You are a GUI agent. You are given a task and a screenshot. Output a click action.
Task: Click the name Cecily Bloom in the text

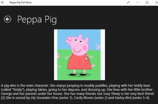point(83,98)
